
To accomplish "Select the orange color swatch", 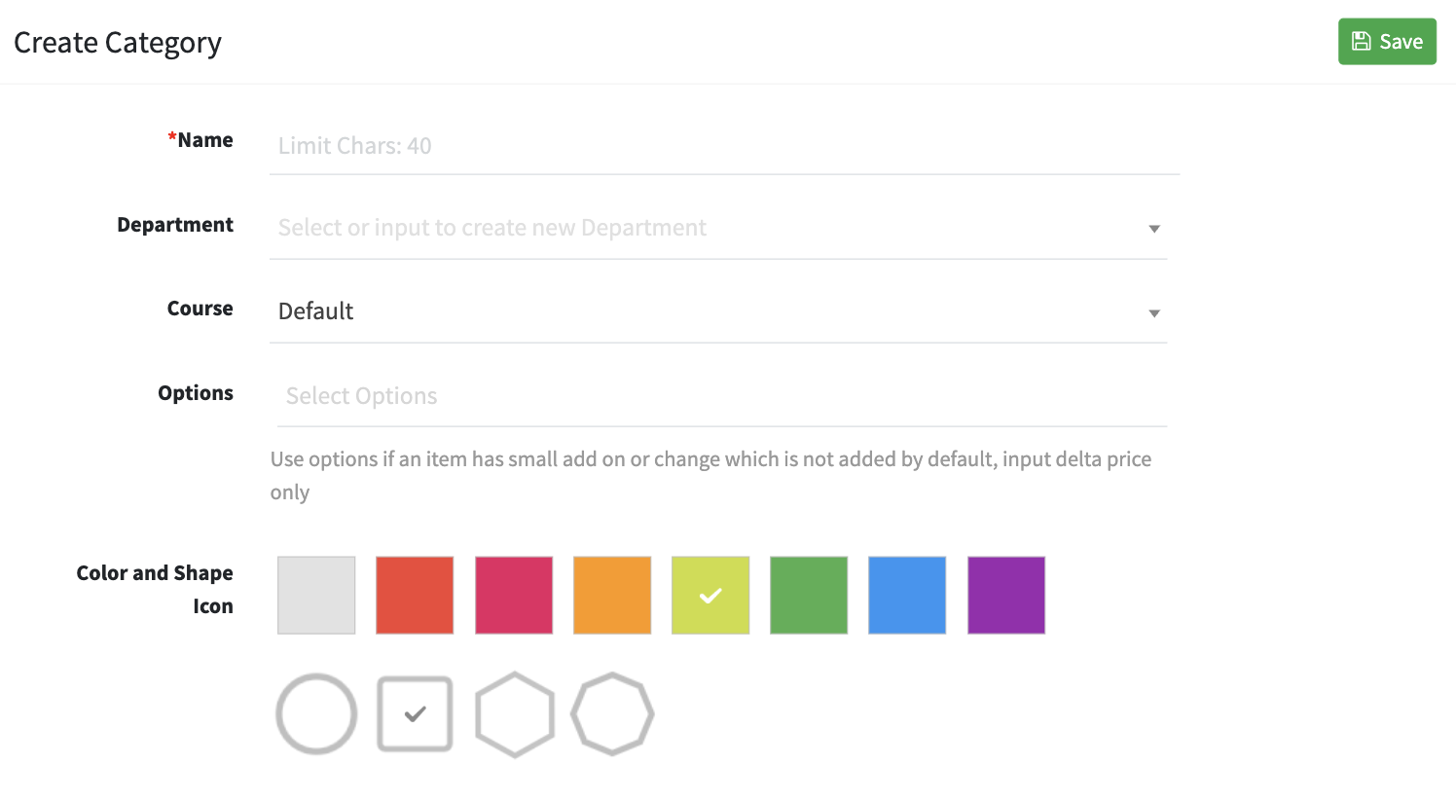I will (x=612, y=595).
